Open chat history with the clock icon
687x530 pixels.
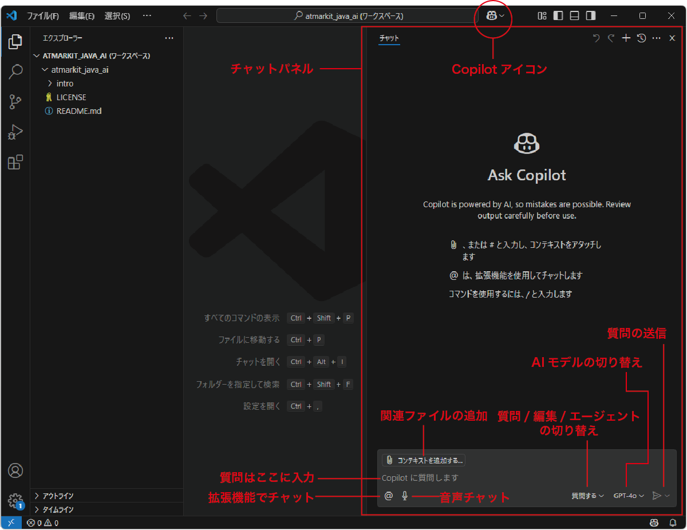pos(641,38)
